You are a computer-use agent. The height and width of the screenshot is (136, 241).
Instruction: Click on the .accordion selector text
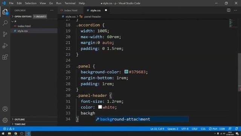pyautogui.click(x=88, y=25)
